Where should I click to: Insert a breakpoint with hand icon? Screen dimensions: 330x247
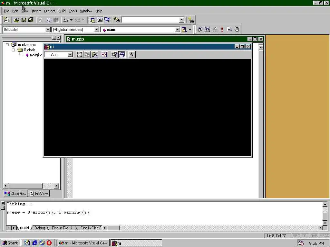(x=237, y=30)
